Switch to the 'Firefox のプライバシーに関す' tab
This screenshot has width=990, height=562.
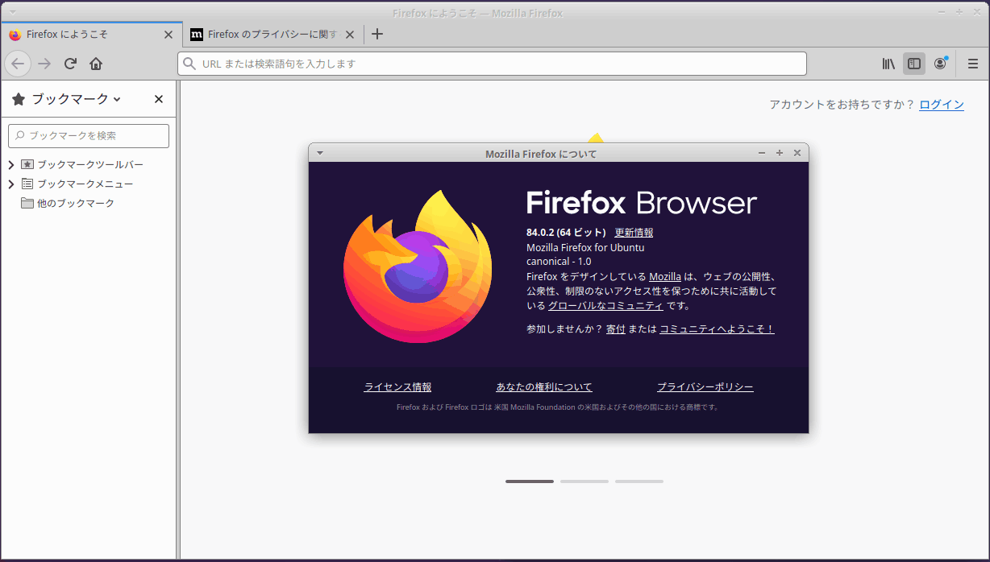pyautogui.click(x=273, y=35)
